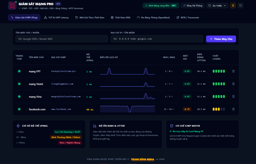
Task: Go to Đo Băng Thông (Speedtest) tab
Action: click(153, 18)
